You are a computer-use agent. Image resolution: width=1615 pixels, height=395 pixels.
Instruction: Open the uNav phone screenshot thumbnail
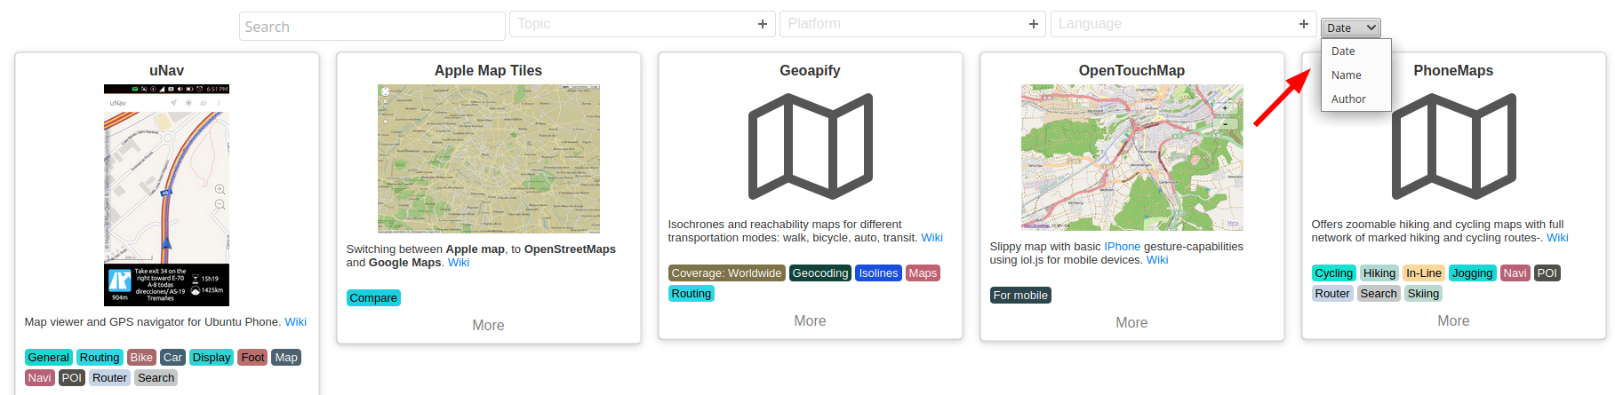166,195
